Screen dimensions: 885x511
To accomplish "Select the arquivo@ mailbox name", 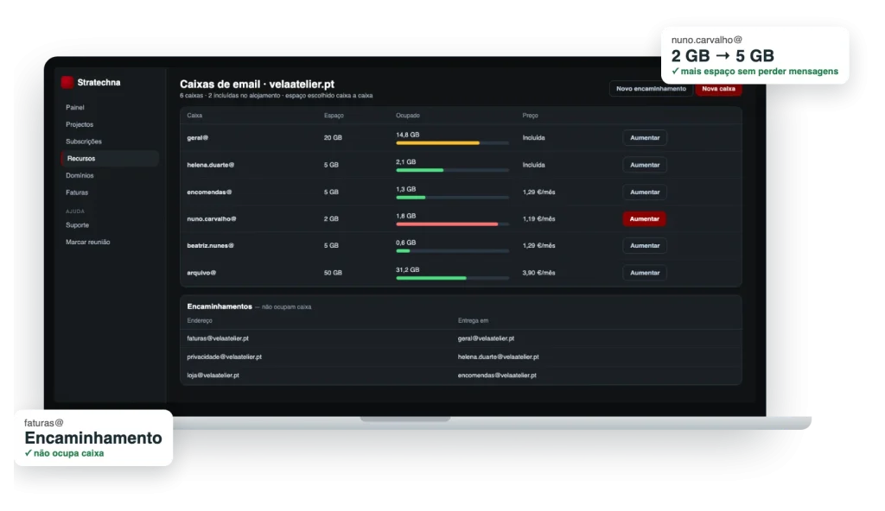I will pos(201,273).
